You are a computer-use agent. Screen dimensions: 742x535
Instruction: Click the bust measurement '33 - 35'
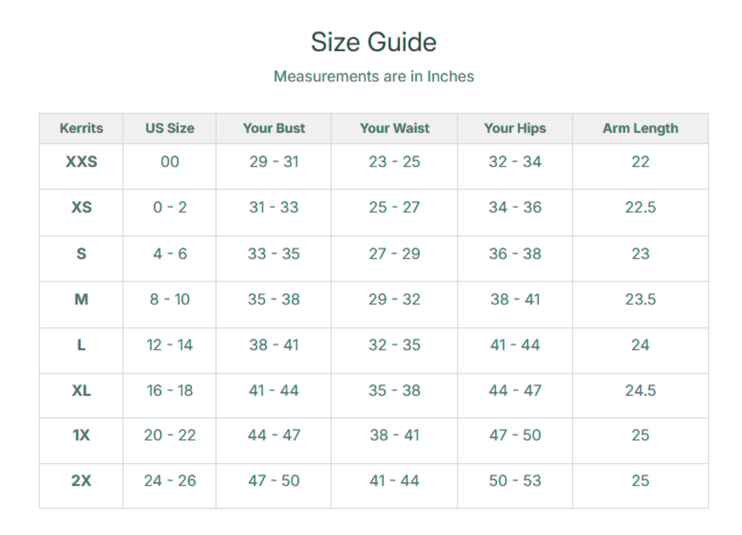click(274, 254)
